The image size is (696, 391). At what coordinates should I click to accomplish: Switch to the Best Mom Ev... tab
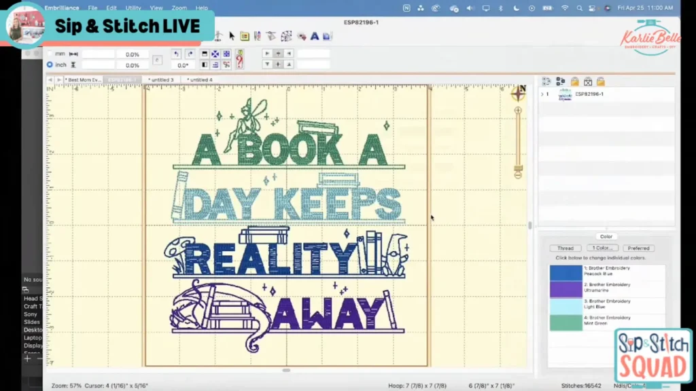click(x=84, y=80)
